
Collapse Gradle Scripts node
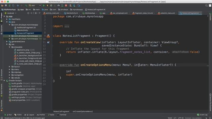[x=4, y=81]
